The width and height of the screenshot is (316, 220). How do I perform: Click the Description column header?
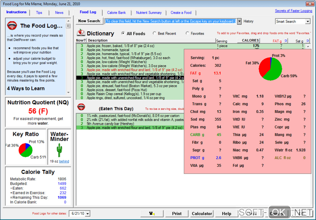[x=151, y=41]
